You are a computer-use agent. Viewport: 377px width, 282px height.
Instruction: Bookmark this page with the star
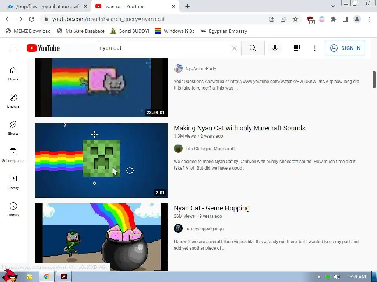tap(295, 19)
